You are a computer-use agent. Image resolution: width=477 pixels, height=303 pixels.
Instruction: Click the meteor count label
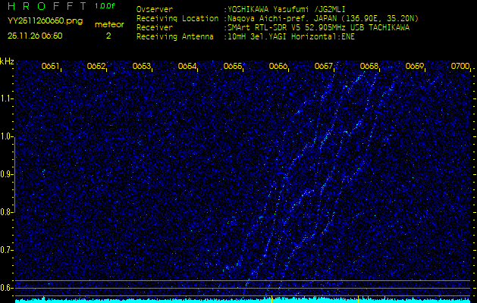[x=108, y=24]
